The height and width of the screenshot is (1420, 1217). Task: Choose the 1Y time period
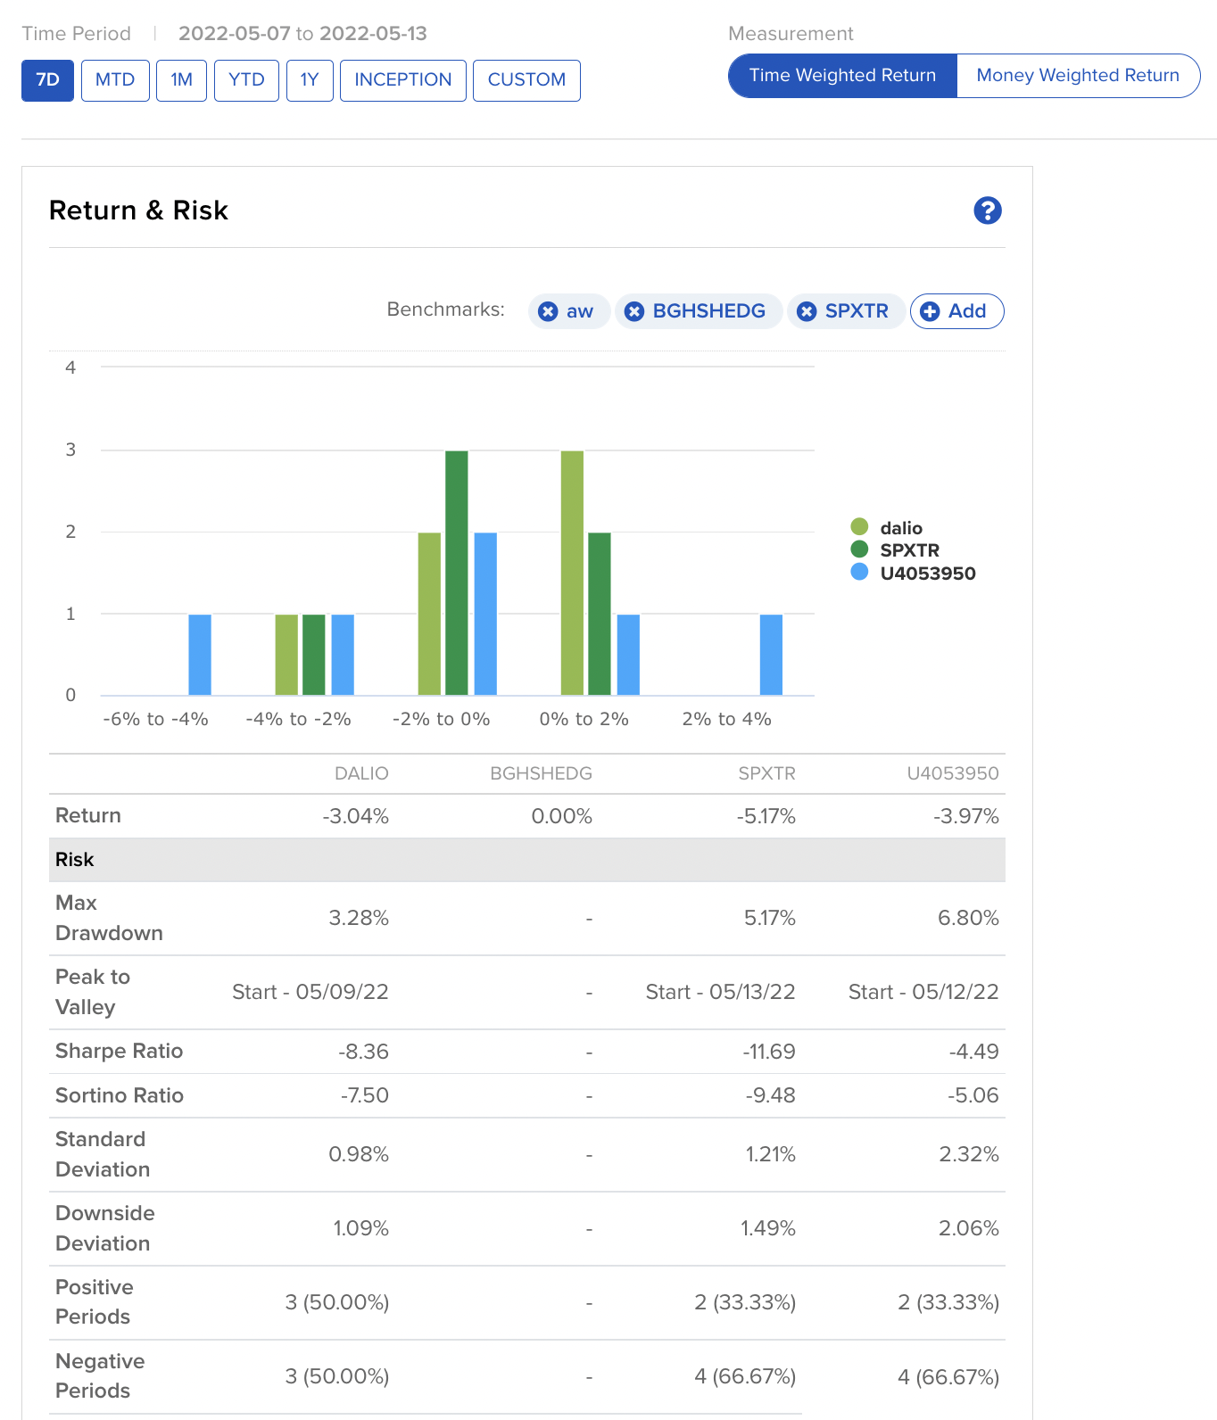310,80
